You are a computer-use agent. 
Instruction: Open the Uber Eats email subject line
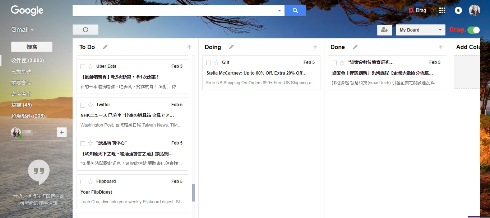[120, 77]
